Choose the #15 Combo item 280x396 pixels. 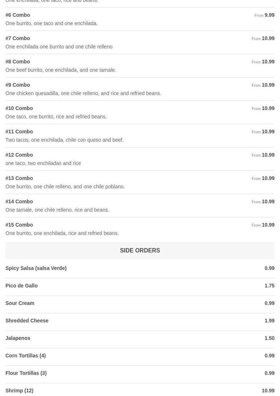click(x=19, y=225)
